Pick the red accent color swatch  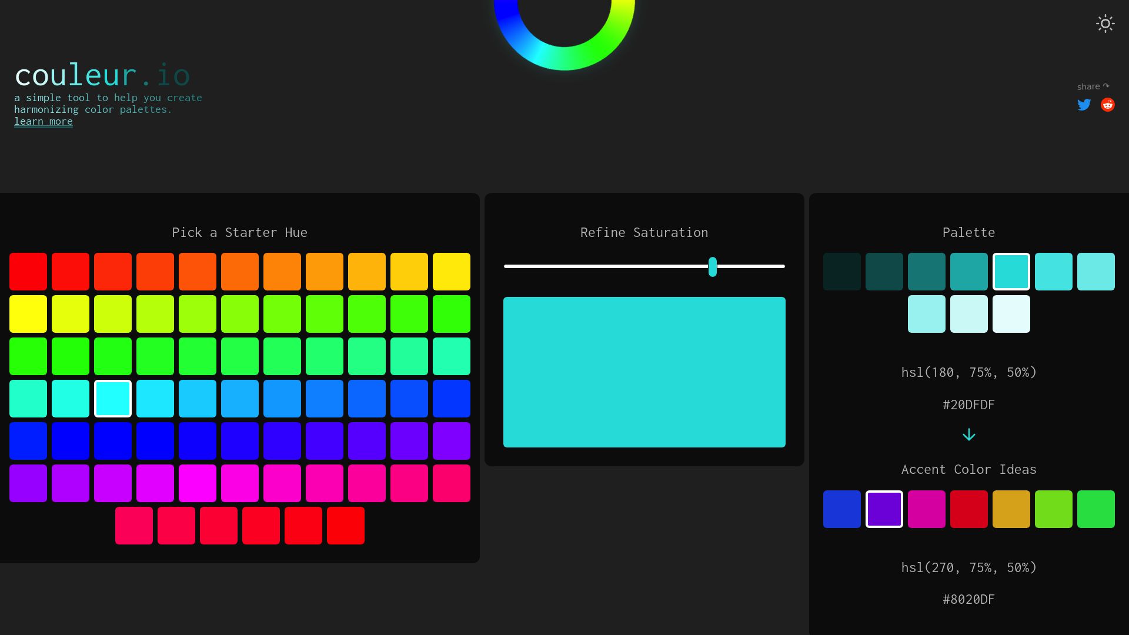969,509
